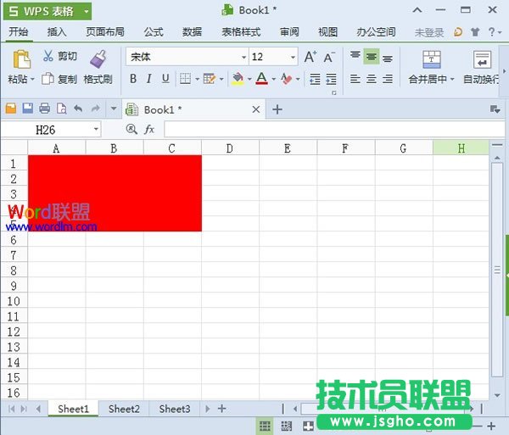Open the Name Box dropdown H26
Viewport: 509px width, 435px height.
pyautogui.click(x=96, y=129)
